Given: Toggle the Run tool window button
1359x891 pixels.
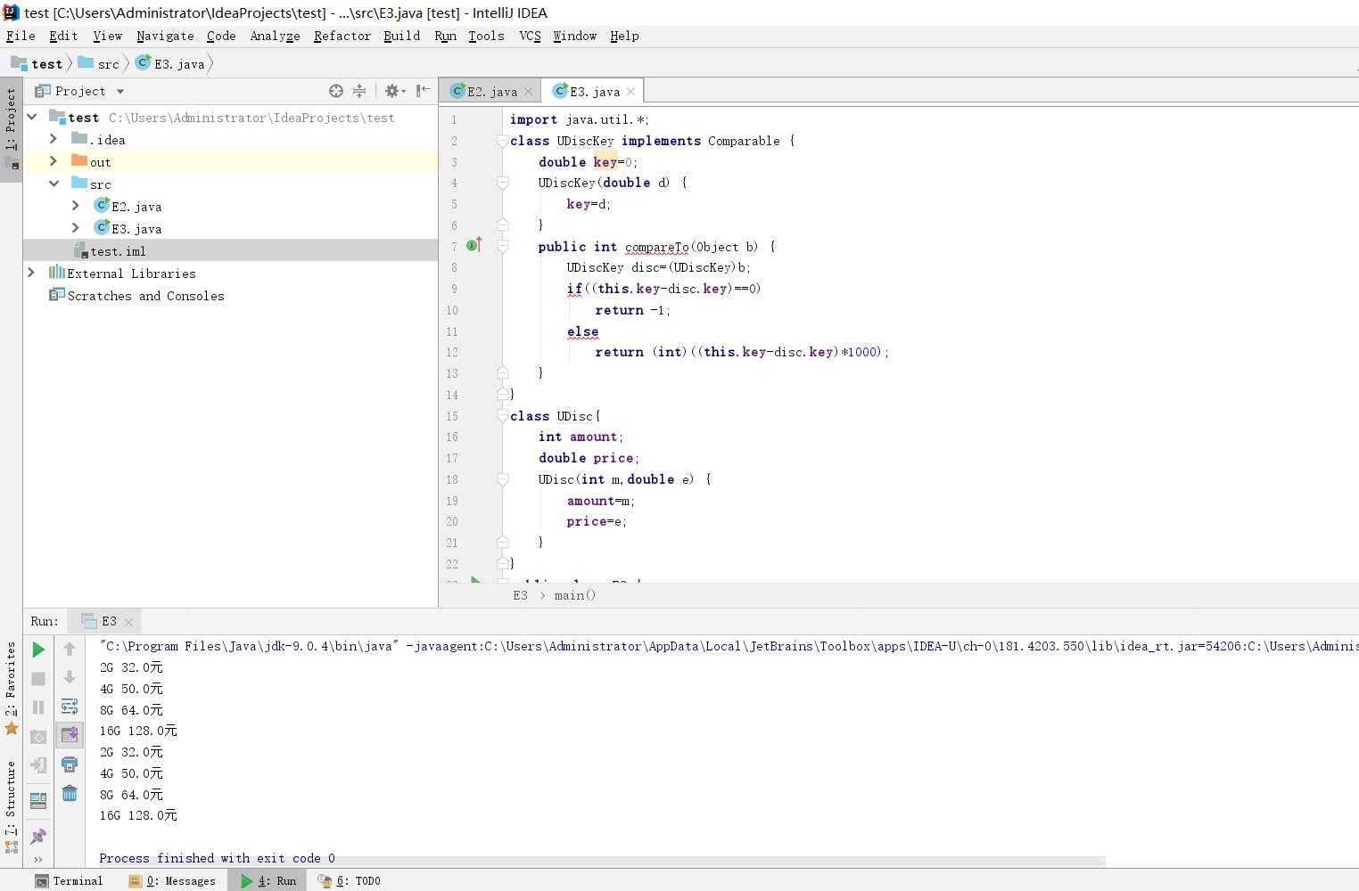Looking at the screenshot, I should (x=268, y=880).
